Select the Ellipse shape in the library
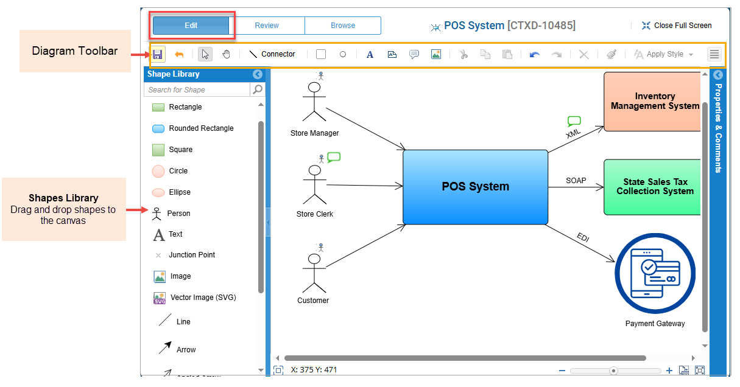This screenshot has height=387, width=740. pos(171,192)
